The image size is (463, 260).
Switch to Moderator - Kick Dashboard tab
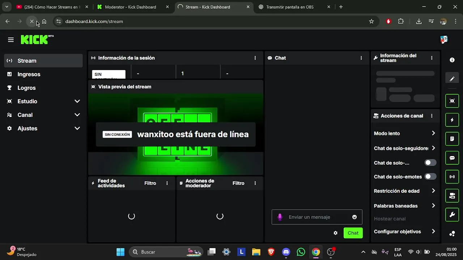click(133, 7)
